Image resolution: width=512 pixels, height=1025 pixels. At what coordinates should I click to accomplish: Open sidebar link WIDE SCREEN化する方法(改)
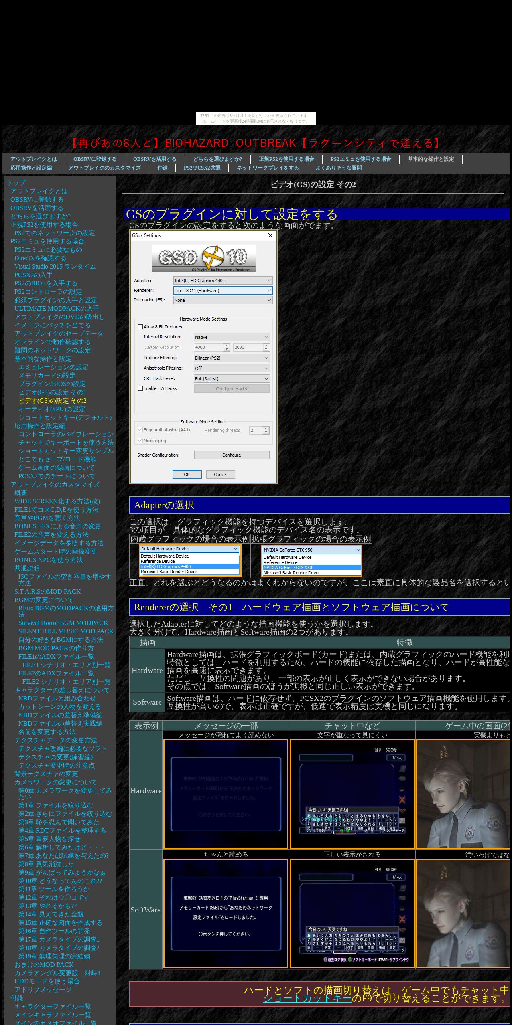pos(57,501)
